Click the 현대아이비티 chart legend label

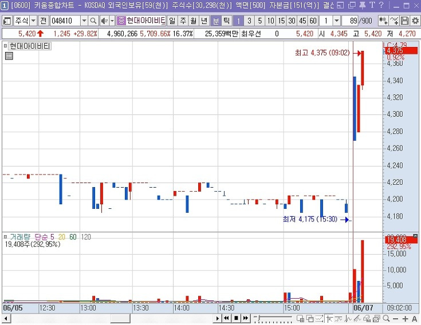(30, 46)
